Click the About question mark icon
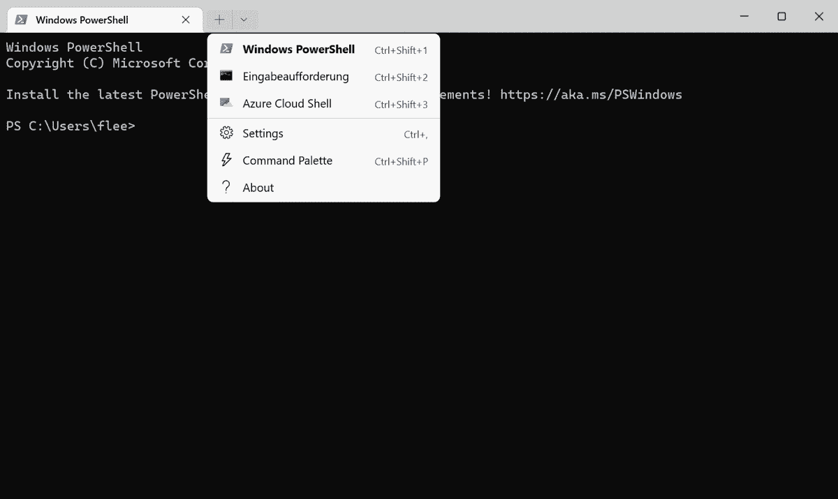 point(226,187)
